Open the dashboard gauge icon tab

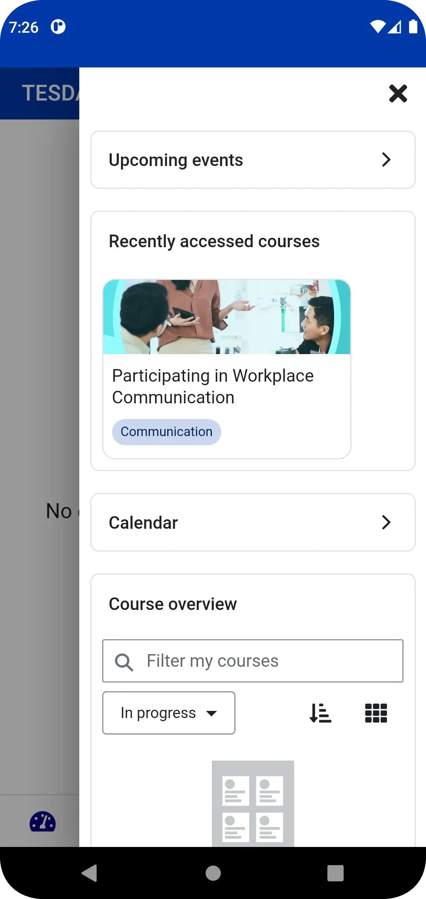pos(43,822)
